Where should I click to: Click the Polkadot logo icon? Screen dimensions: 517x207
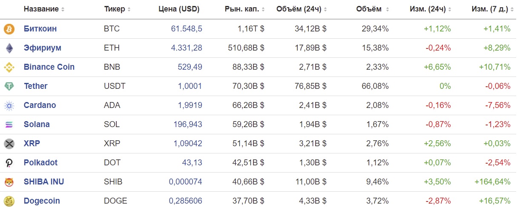click(x=9, y=163)
